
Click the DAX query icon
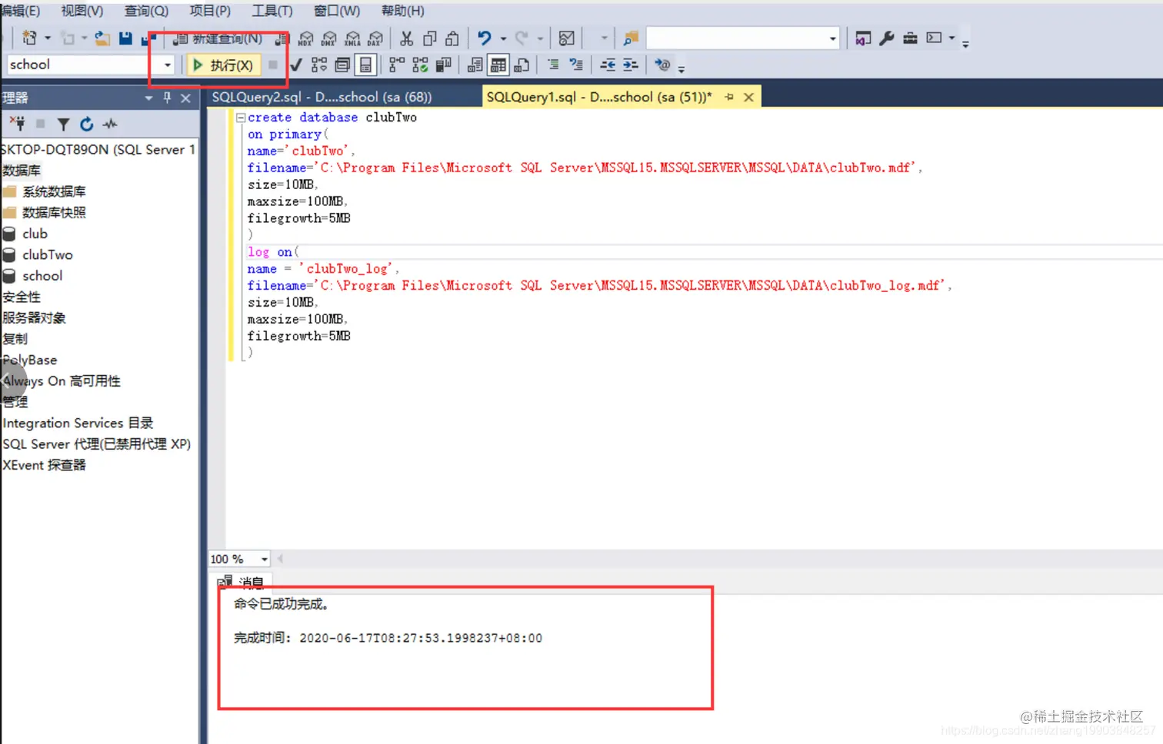pos(375,38)
